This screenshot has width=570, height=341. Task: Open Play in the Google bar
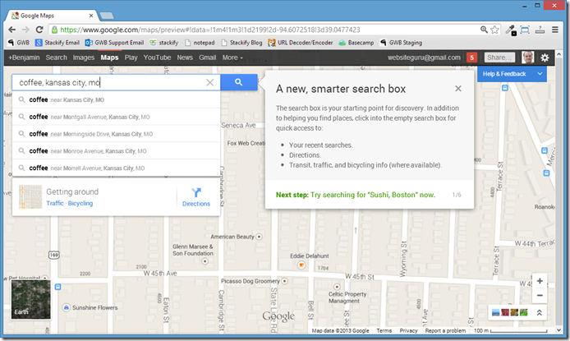pyautogui.click(x=131, y=58)
